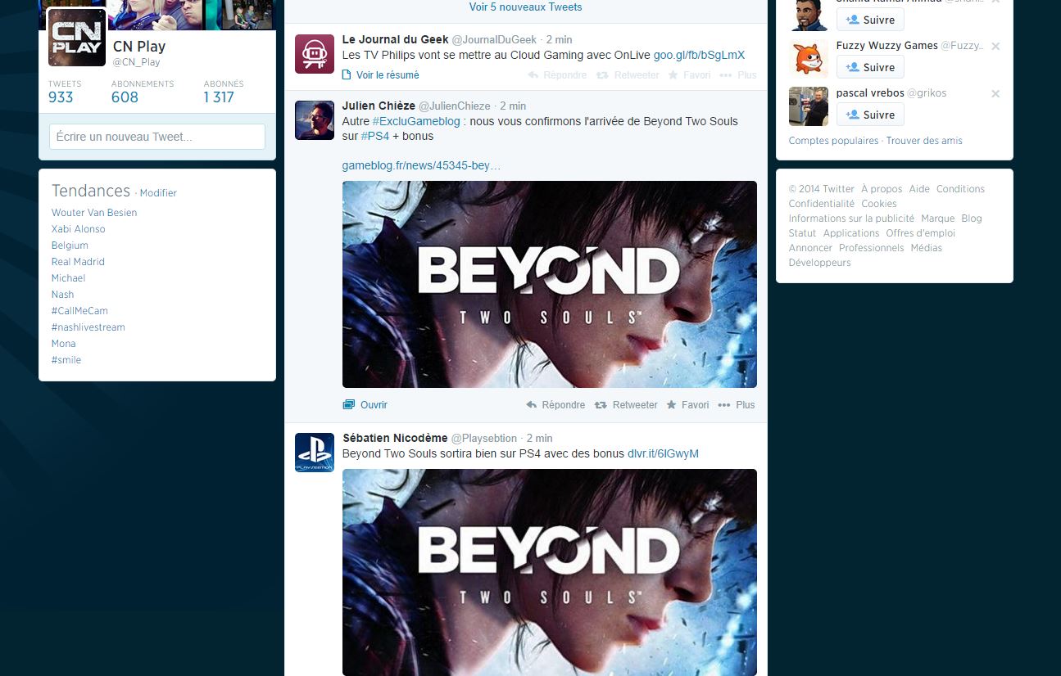1061x676 pixels.
Task: Open trend Wouter Van Besien
Action: (94, 213)
